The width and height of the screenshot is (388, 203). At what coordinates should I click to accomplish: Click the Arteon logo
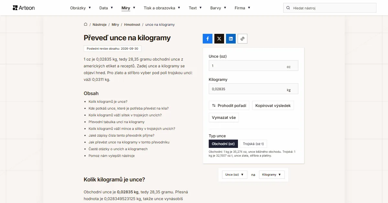(x=24, y=8)
